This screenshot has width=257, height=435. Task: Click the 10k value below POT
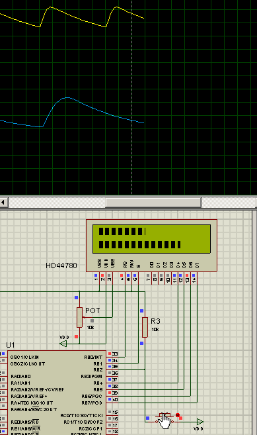tap(91, 328)
